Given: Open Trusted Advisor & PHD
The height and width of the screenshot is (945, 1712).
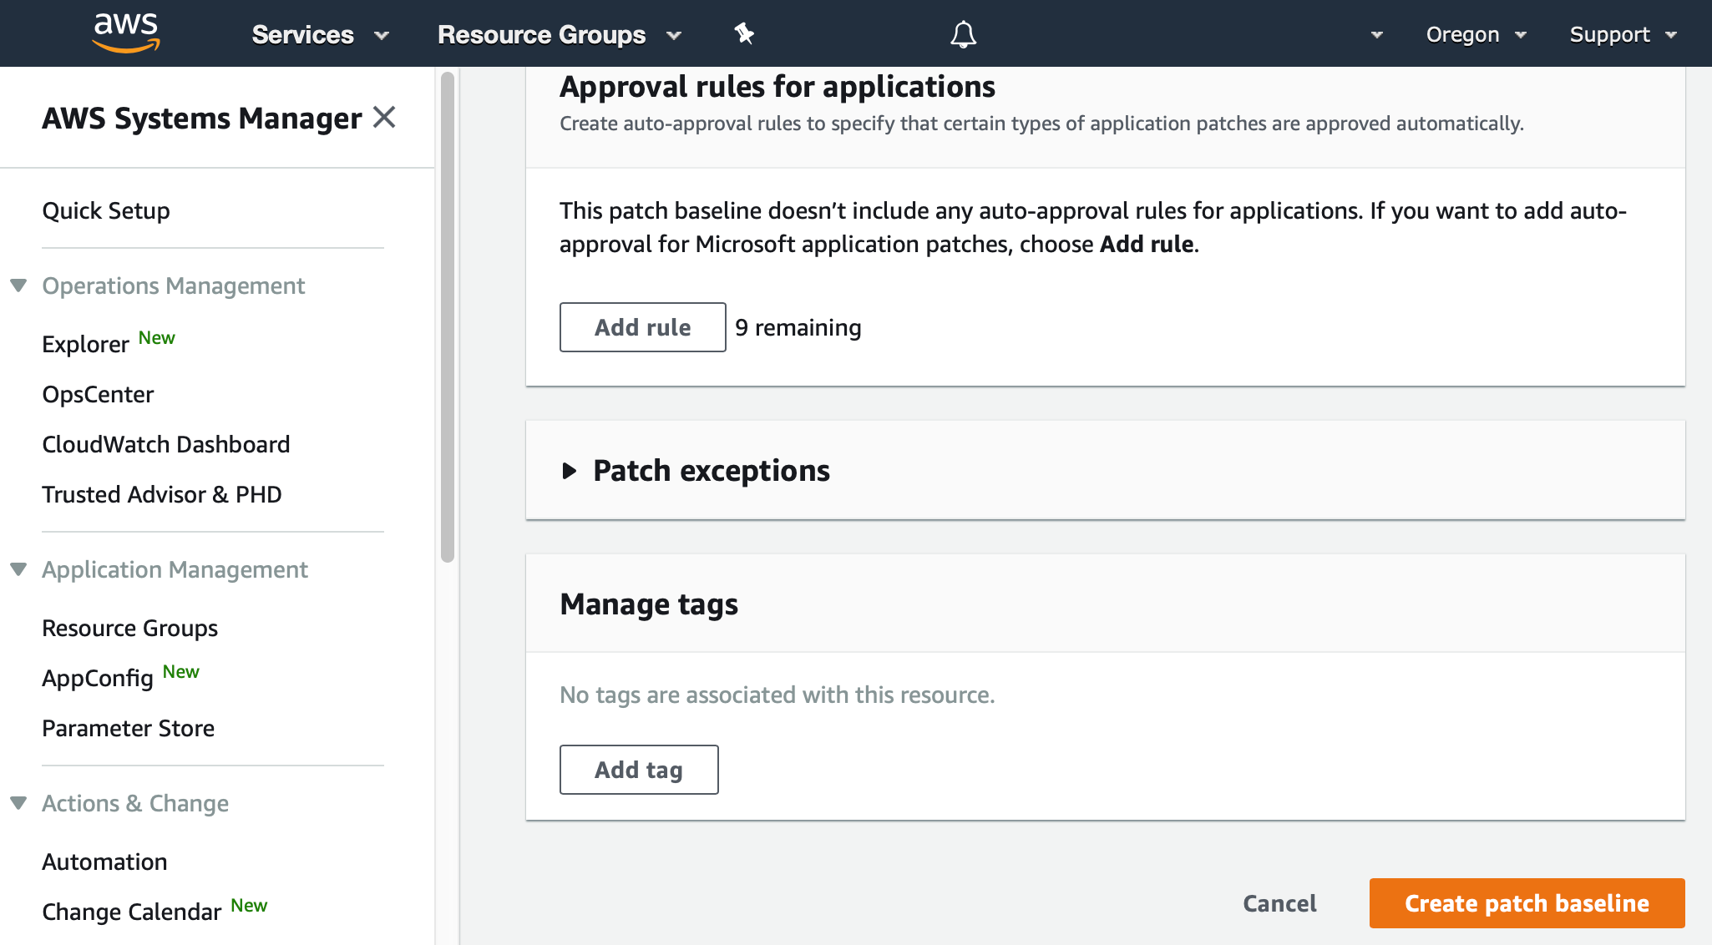Looking at the screenshot, I should coord(162,493).
